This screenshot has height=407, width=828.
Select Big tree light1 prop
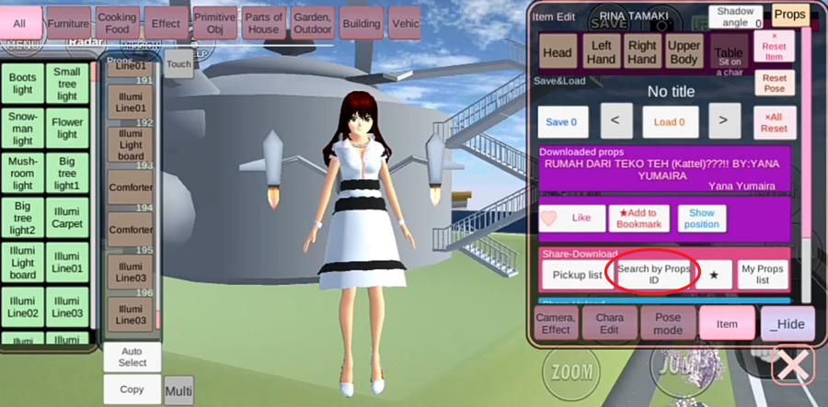(67, 173)
